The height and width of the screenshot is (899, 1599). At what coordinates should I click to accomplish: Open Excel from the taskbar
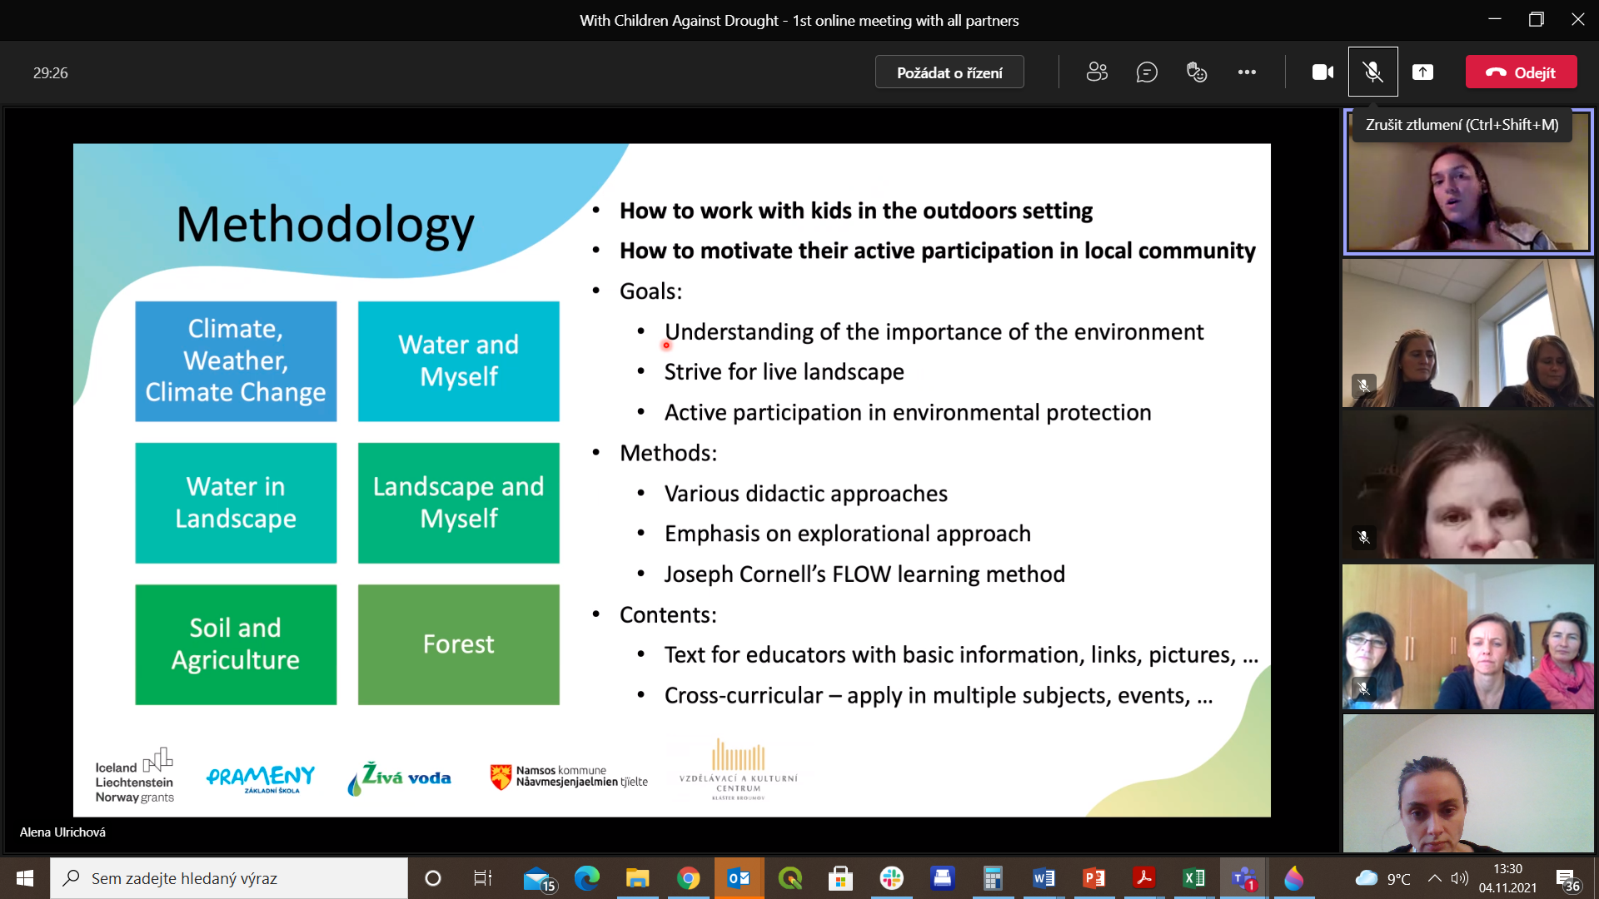pos(1193,878)
